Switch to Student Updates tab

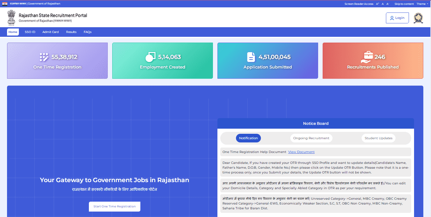coord(379,138)
